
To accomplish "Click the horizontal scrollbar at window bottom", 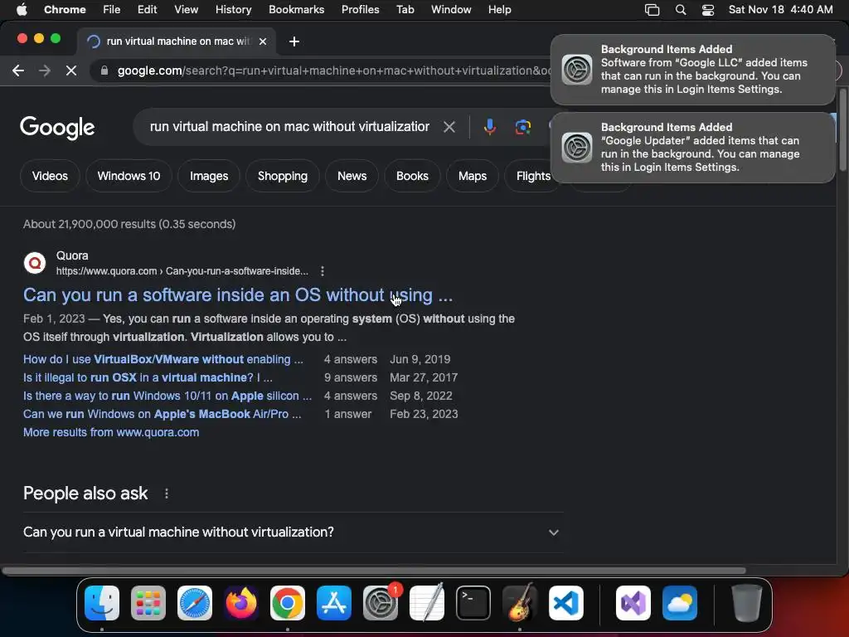I will click(x=374, y=571).
